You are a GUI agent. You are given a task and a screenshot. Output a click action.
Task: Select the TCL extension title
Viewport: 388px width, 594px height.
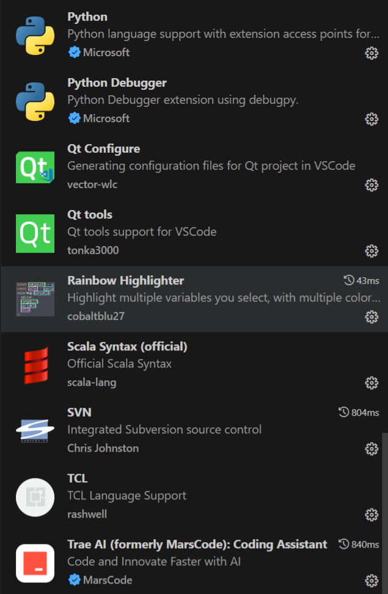[78, 479]
